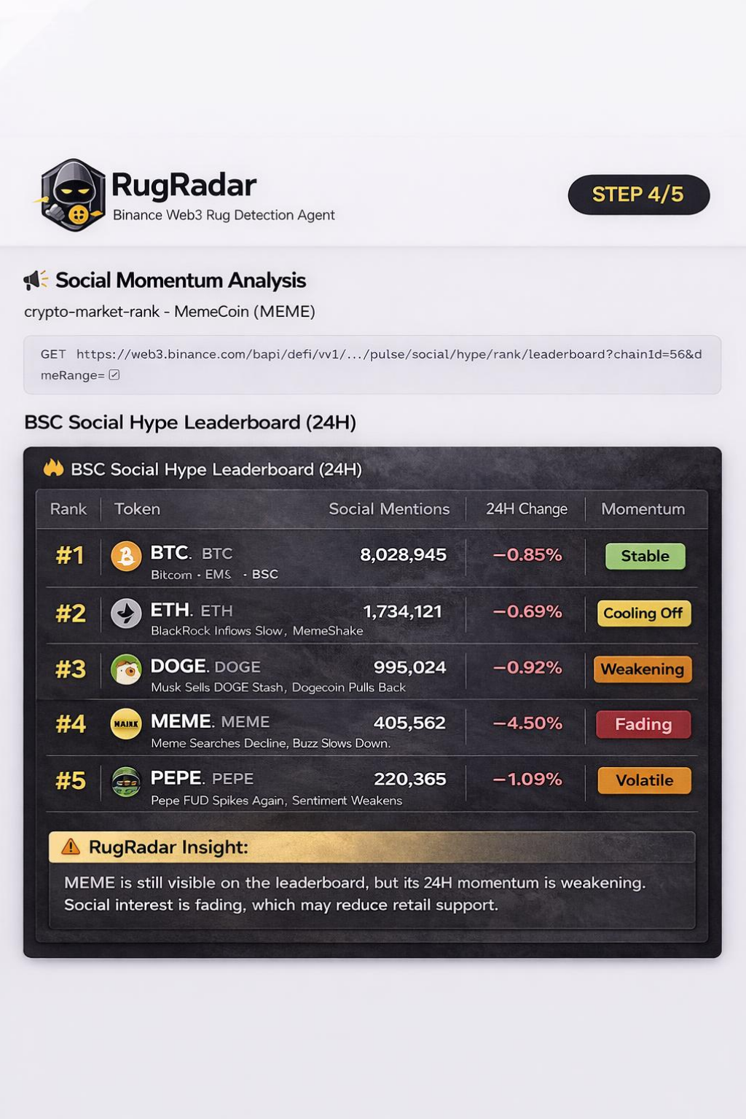The width and height of the screenshot is (746, 1119).
Task: Click the Weakening badge for DOGE
Action: point(643,668)
